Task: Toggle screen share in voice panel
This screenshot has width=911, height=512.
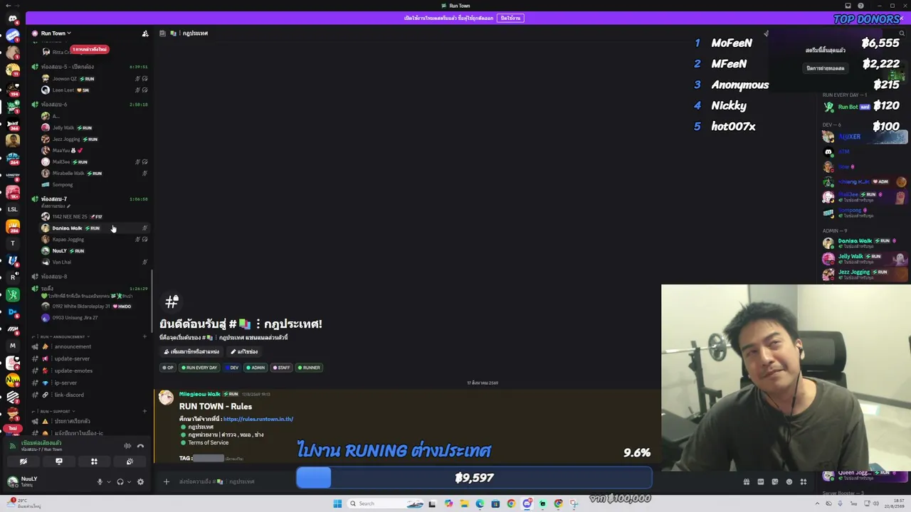Action: (x=58, y=462)
